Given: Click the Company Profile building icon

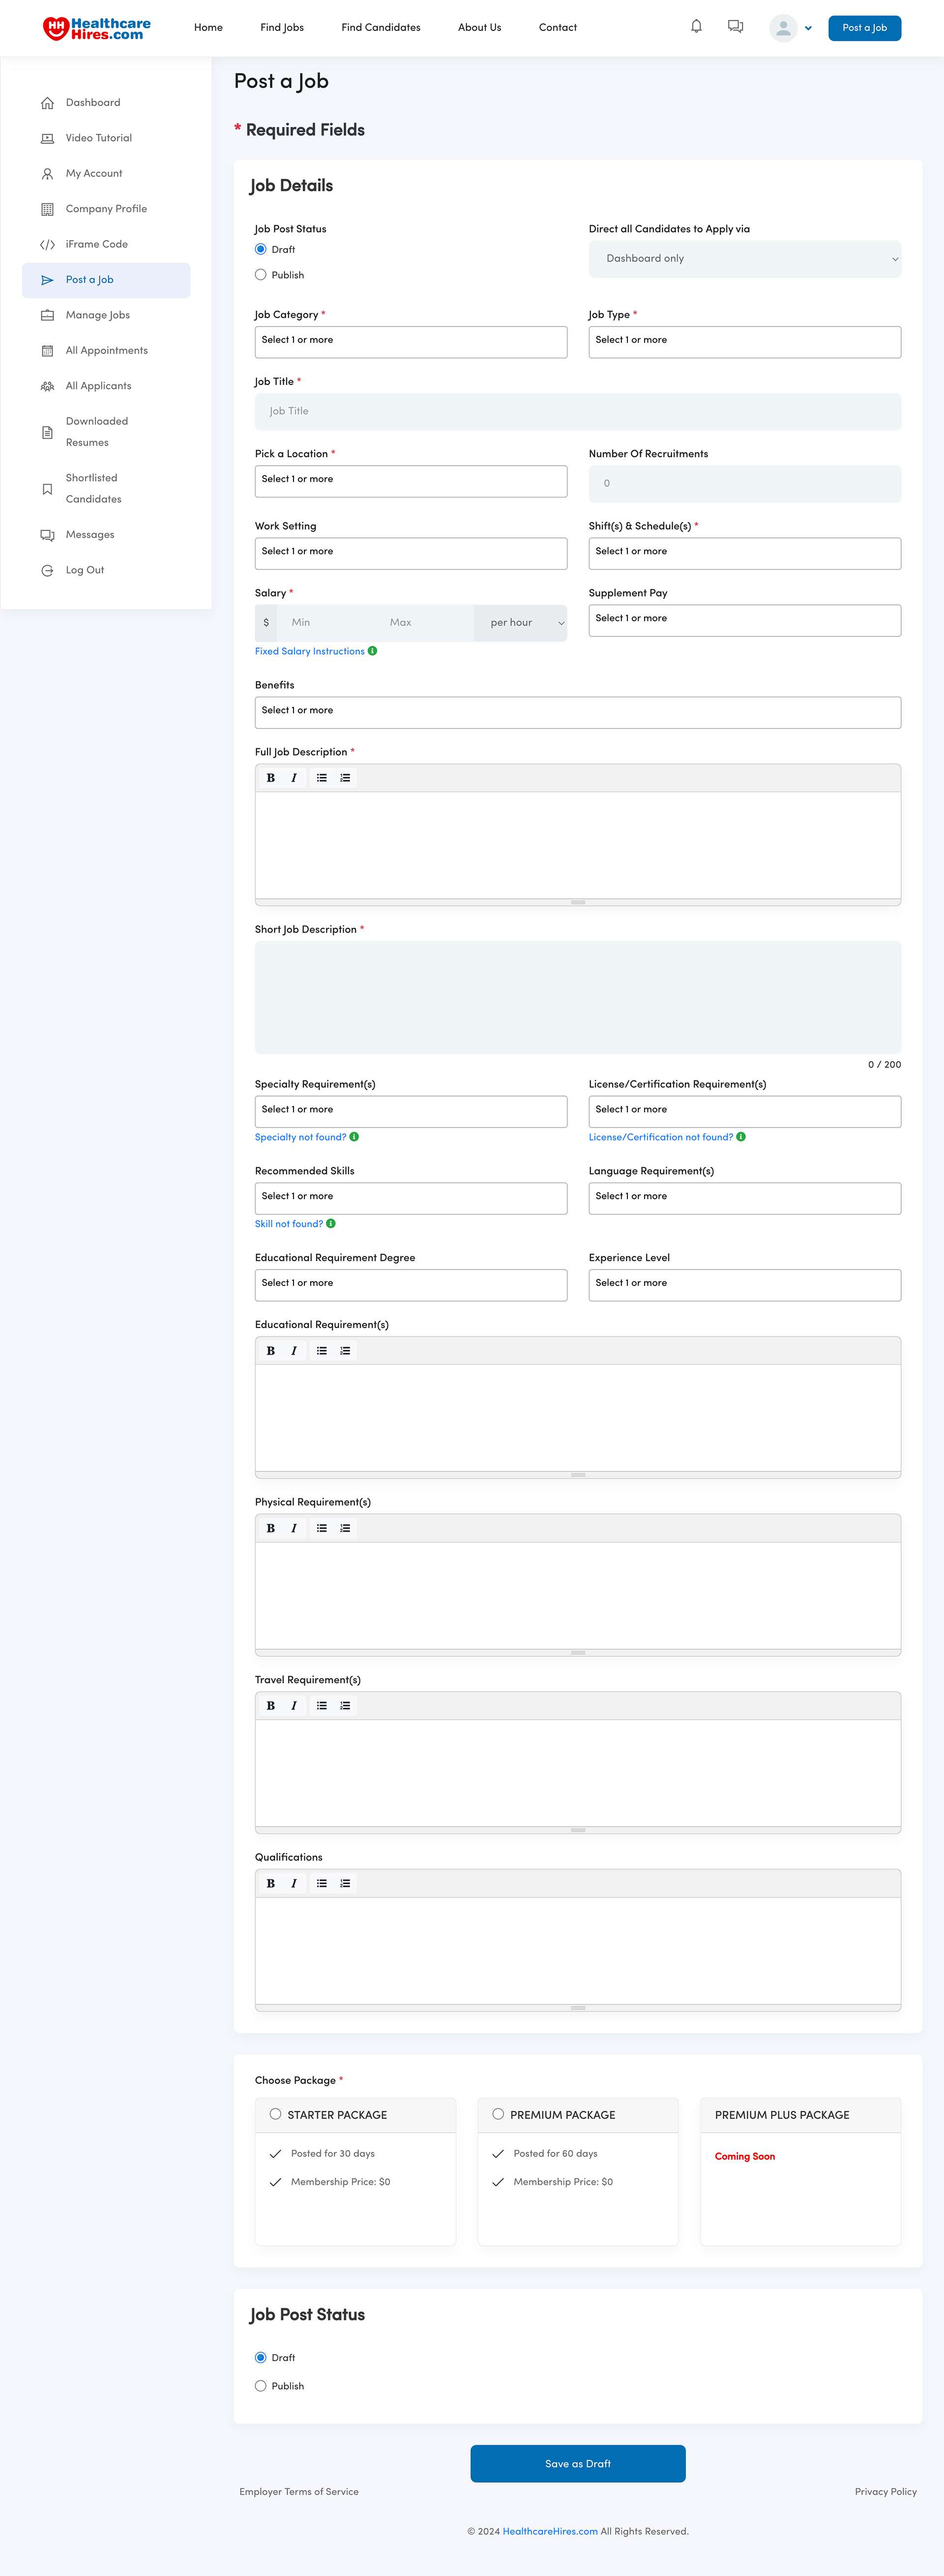Looking at the screenshot, I should click(x=47, y=209).
